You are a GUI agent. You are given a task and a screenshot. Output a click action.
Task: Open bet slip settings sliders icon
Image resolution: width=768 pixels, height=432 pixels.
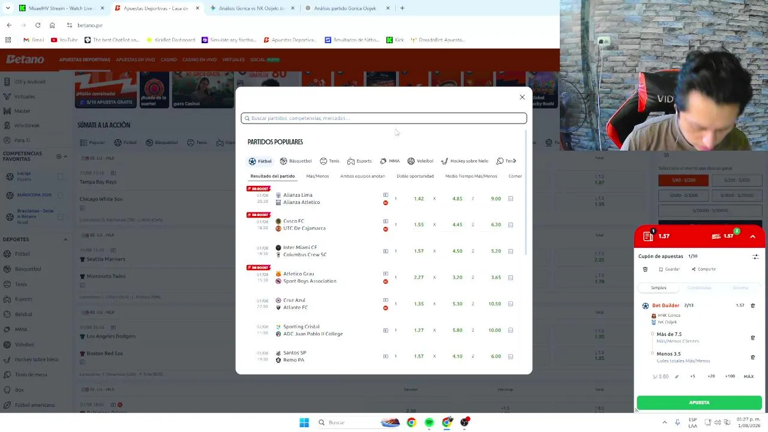point(755,257)
